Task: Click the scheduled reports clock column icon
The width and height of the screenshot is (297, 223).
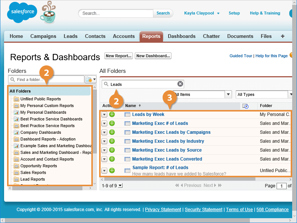Action: [245, 106]
